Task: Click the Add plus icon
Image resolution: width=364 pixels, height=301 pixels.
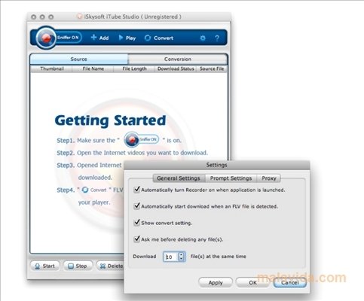Action: coord(93,38)
